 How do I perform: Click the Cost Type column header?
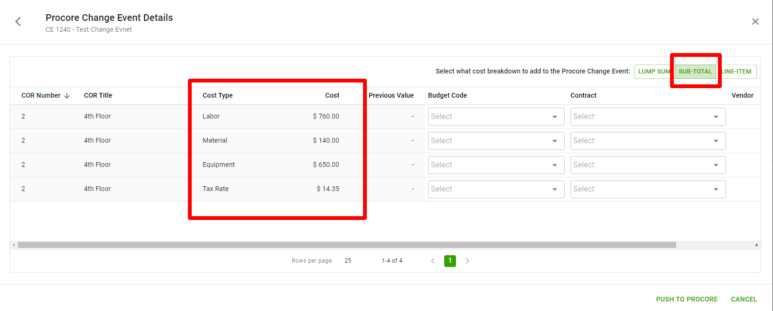point(217,95)
